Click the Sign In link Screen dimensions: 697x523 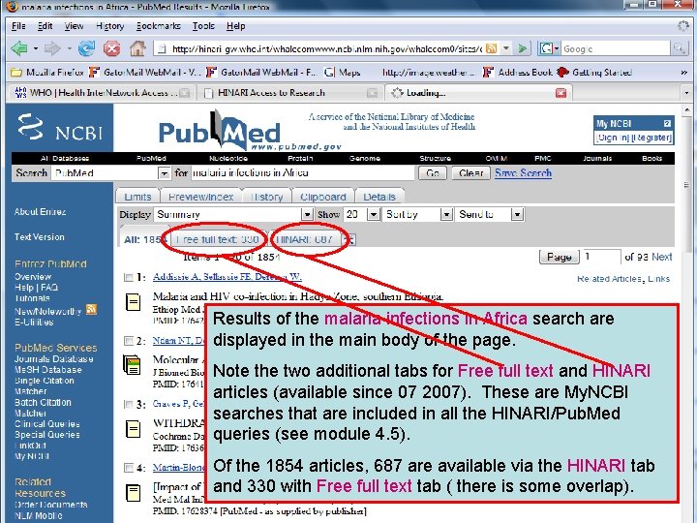[x=613, y=138]
